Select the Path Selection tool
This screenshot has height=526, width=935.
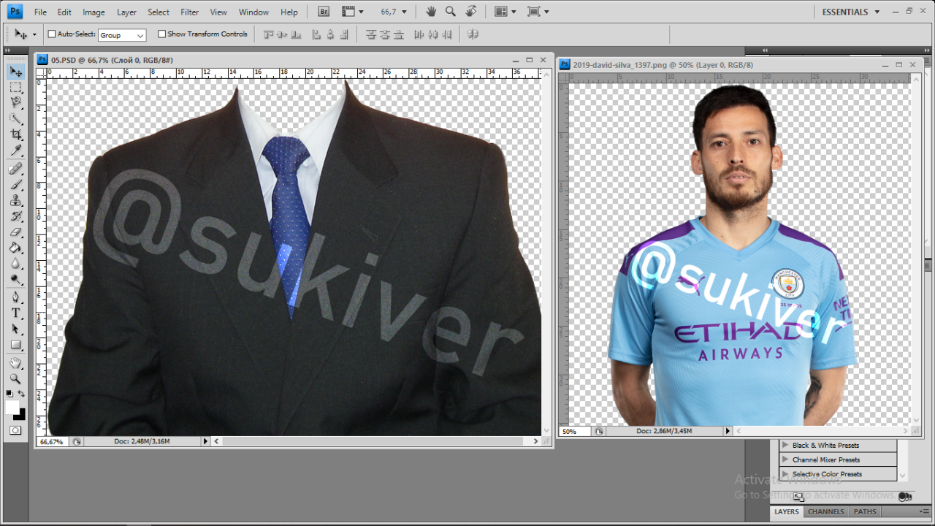click(x=15, y=329)
